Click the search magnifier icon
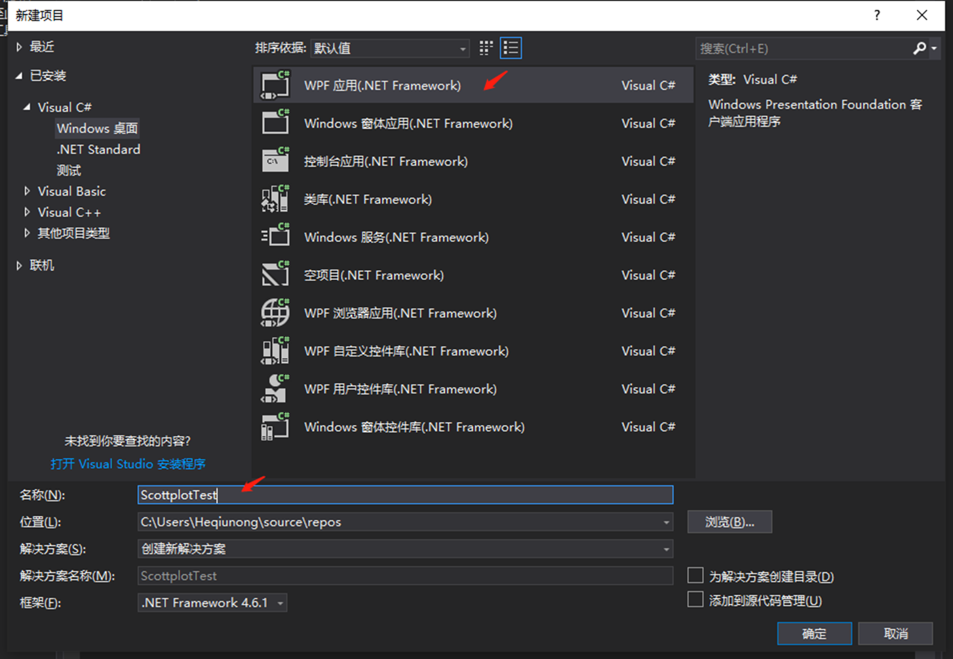Screen dimensions: 953x659 pos(920,49)
